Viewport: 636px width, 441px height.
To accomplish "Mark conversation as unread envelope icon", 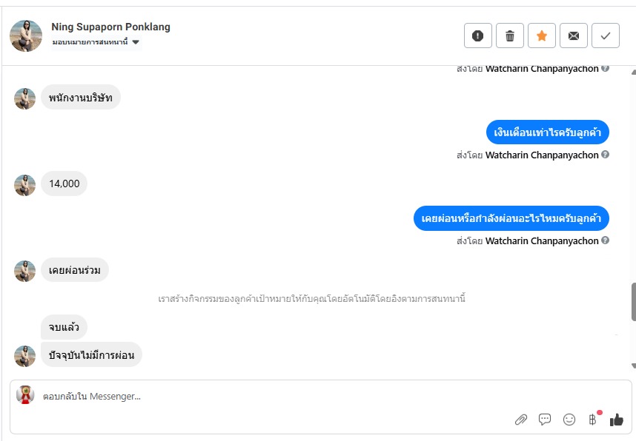I will (x=574, y=36).
